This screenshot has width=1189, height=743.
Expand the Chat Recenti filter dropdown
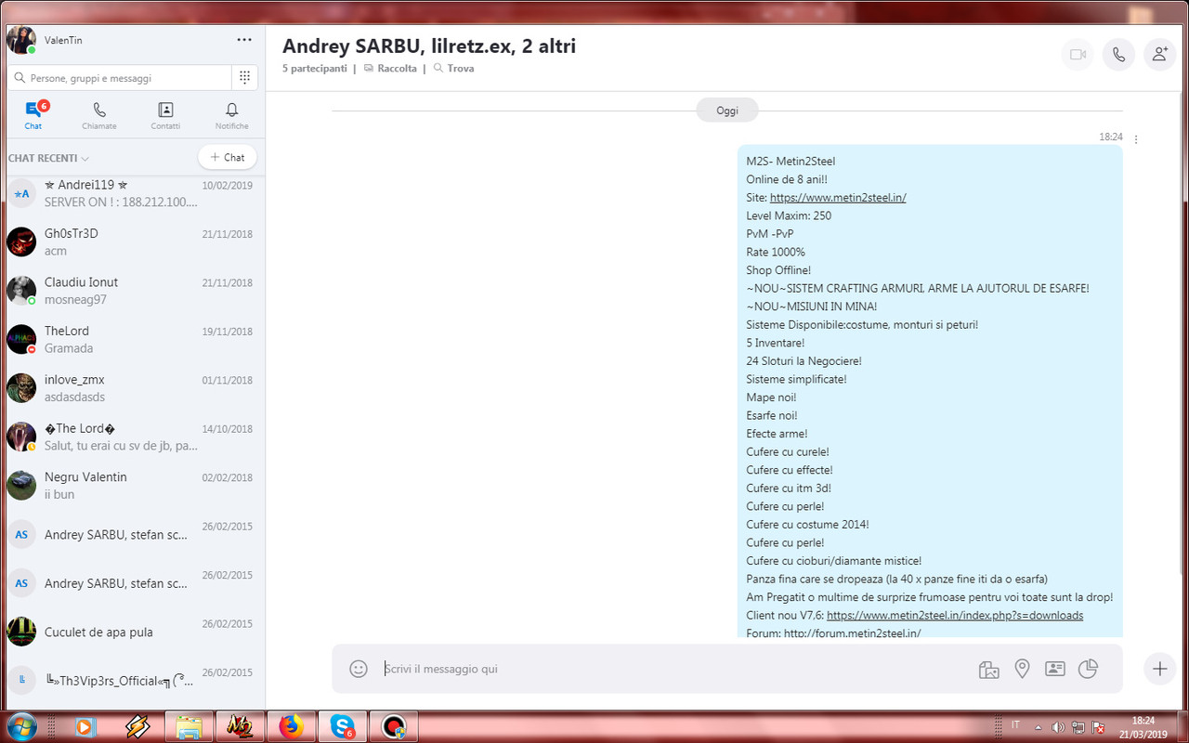coord(48,158)
